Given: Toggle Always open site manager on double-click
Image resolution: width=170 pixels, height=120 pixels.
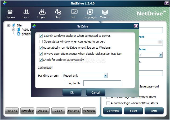Looking at the screenshot, I should (41, 54).
